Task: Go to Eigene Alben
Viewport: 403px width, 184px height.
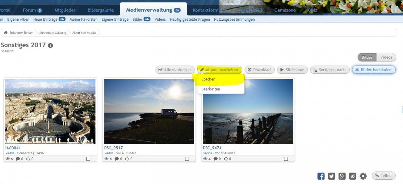Action: (x=18, y=19)
